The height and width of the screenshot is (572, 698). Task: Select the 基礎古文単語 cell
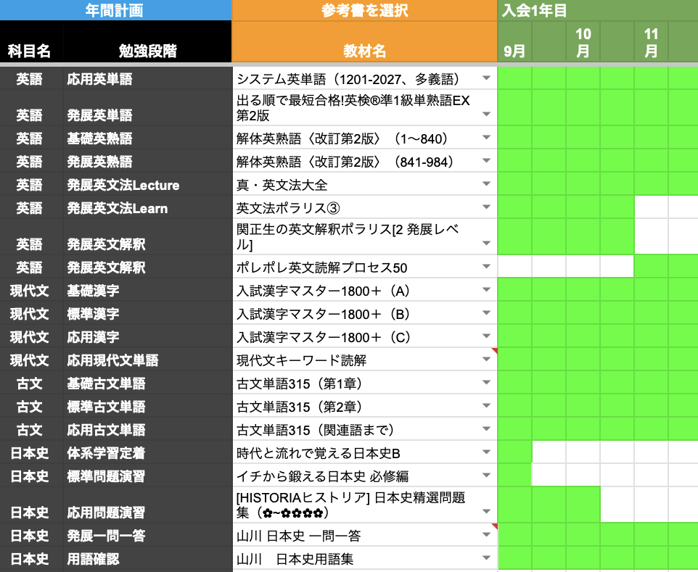pyautogui.click(x=147, y=383)
